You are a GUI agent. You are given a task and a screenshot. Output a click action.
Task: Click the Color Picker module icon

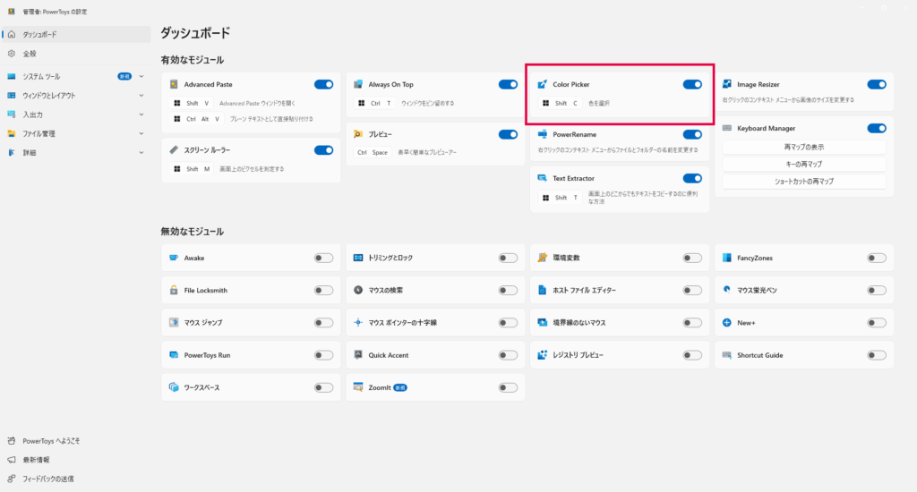pos(542,84)
